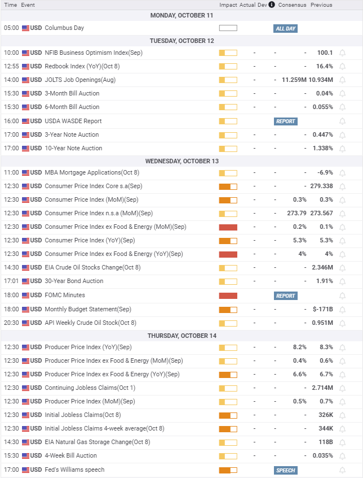Click the Dev info icon in header

coord(272,5)
